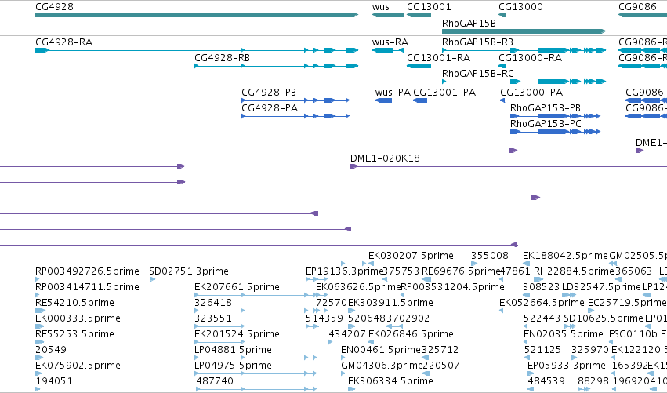Open the RE54210.5prime EST label
This screenshot has height=393, width=667.
pyautogui.click(x=75, y=303)
